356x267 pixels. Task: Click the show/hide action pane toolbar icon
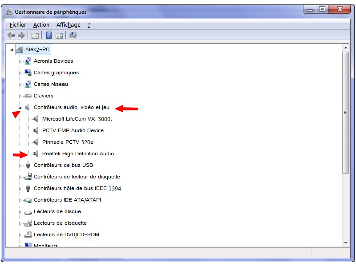click(x=59, y=36)
